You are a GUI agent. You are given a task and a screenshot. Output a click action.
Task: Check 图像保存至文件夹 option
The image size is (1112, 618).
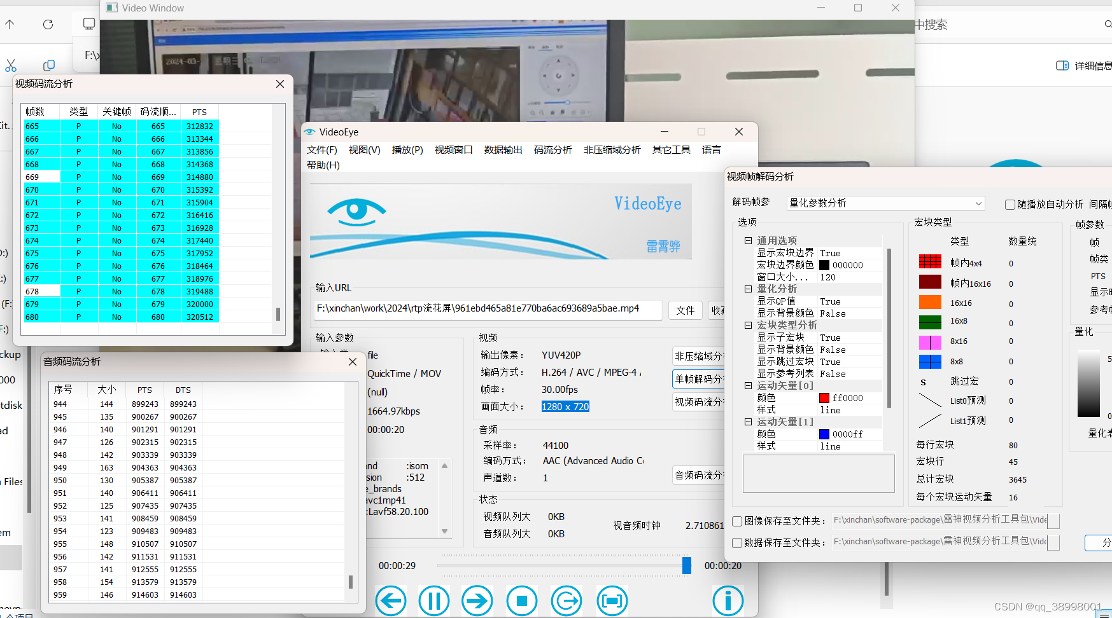click(x=737, y=521)
